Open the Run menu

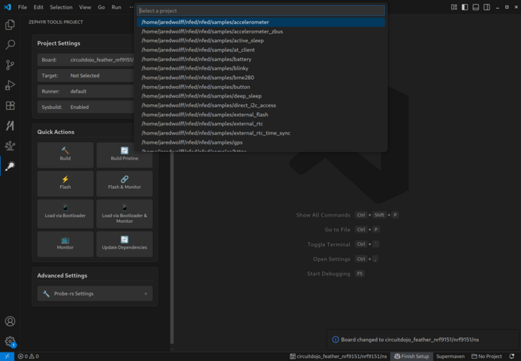(x=116, y=7)
